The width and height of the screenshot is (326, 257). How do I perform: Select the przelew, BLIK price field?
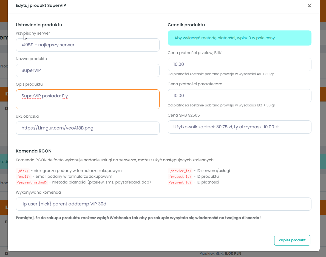(239, 64)
